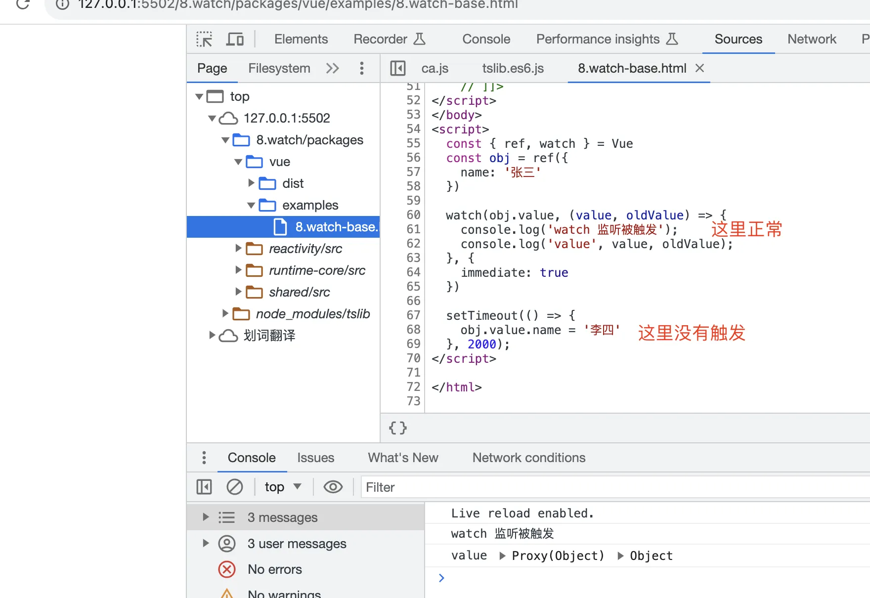Expand the 3 messages group

point(206,517)
